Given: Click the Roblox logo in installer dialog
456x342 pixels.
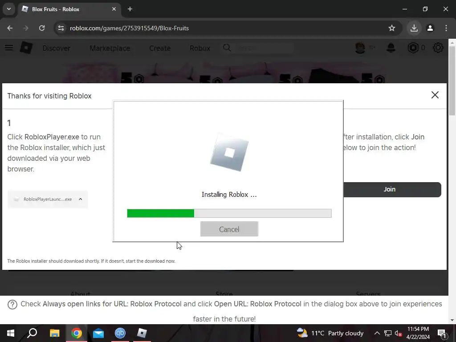Looking at the screenshot, I should [229, 153].
